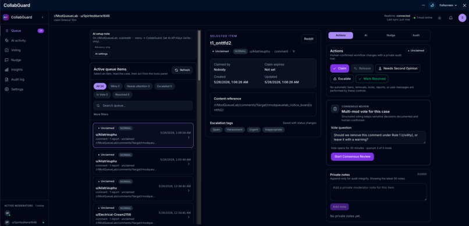Expand More filters

[x=101, y=114]
